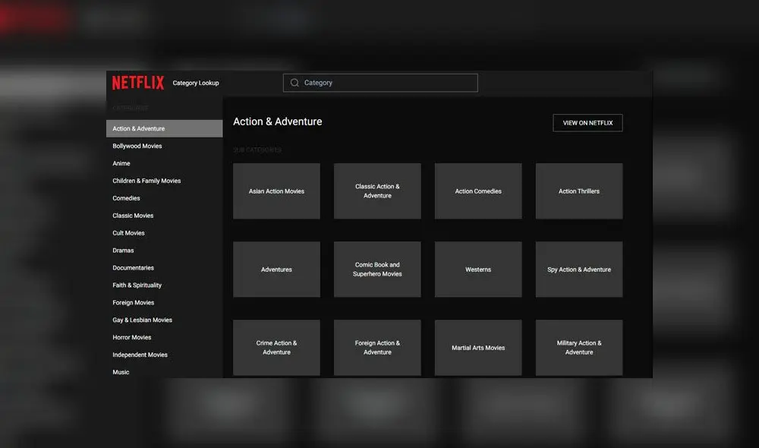Viewport: 759px width, 448px height.
Task: Open the Spy Action & Adventure tile
Action: [579, 269]
